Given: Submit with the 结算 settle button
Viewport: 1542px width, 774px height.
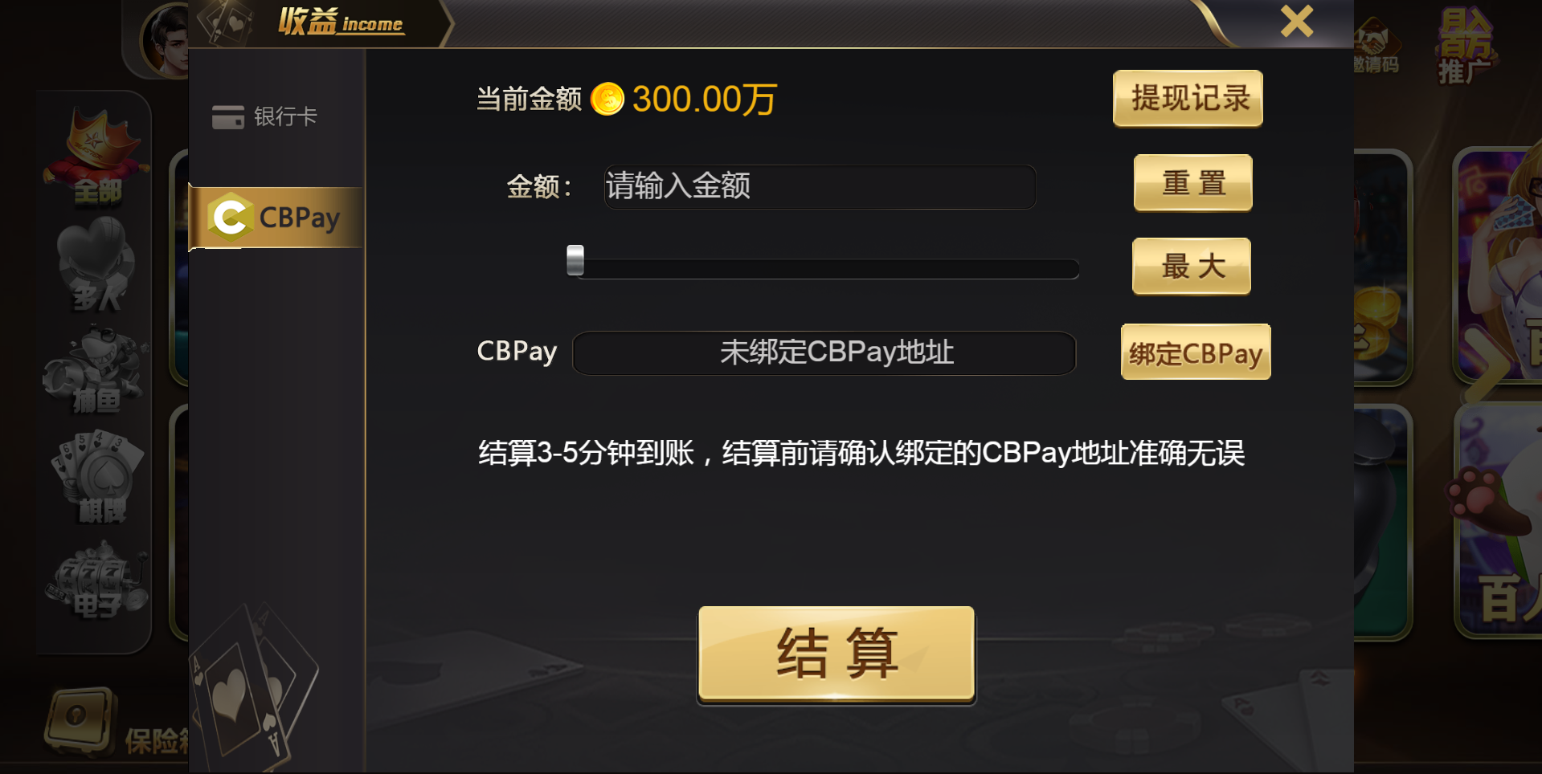Looking at the screenshot, I should [x=836, y=654].
